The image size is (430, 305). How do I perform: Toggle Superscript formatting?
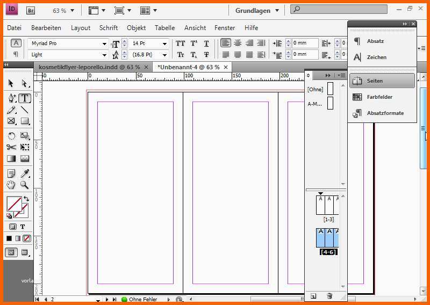click(194, 43)
